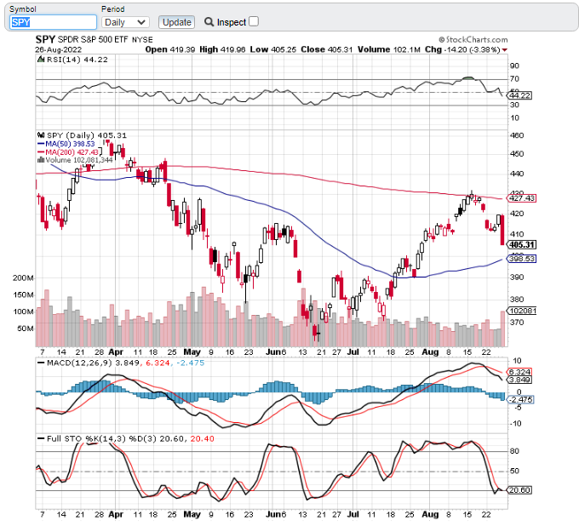
Task: Click the SPY symbol input field
Action: pos(53,22)
